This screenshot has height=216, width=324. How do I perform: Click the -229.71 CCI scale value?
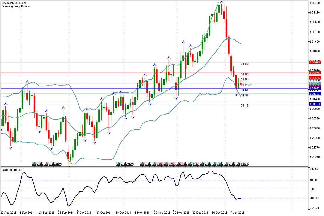(x=314, y=208)
